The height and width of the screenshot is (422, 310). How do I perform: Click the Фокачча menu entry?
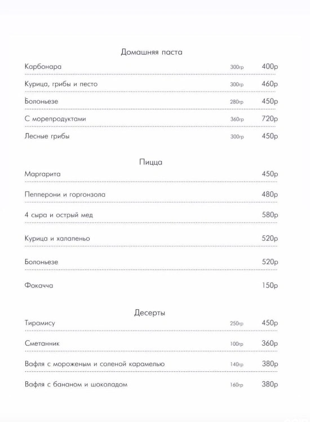click(39, 285)
